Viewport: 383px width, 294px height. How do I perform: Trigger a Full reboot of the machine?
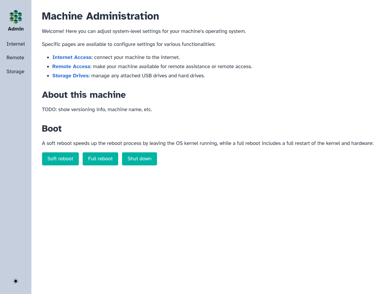(x=100, y=159)
